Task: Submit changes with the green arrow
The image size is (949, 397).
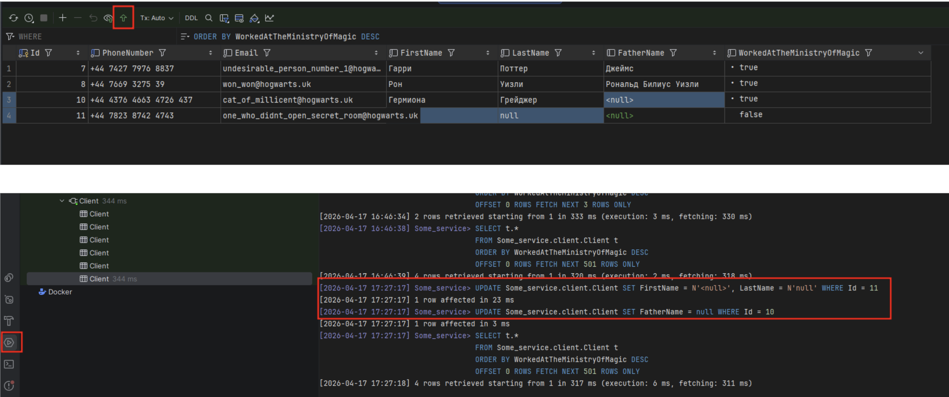Action: tap(123, 18)
